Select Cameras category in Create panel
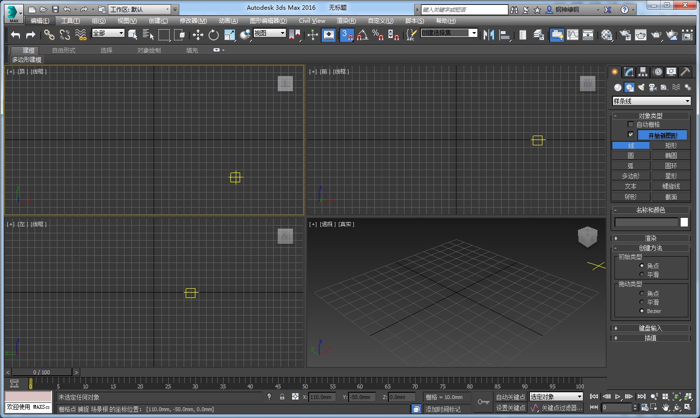 click(653, 87)
